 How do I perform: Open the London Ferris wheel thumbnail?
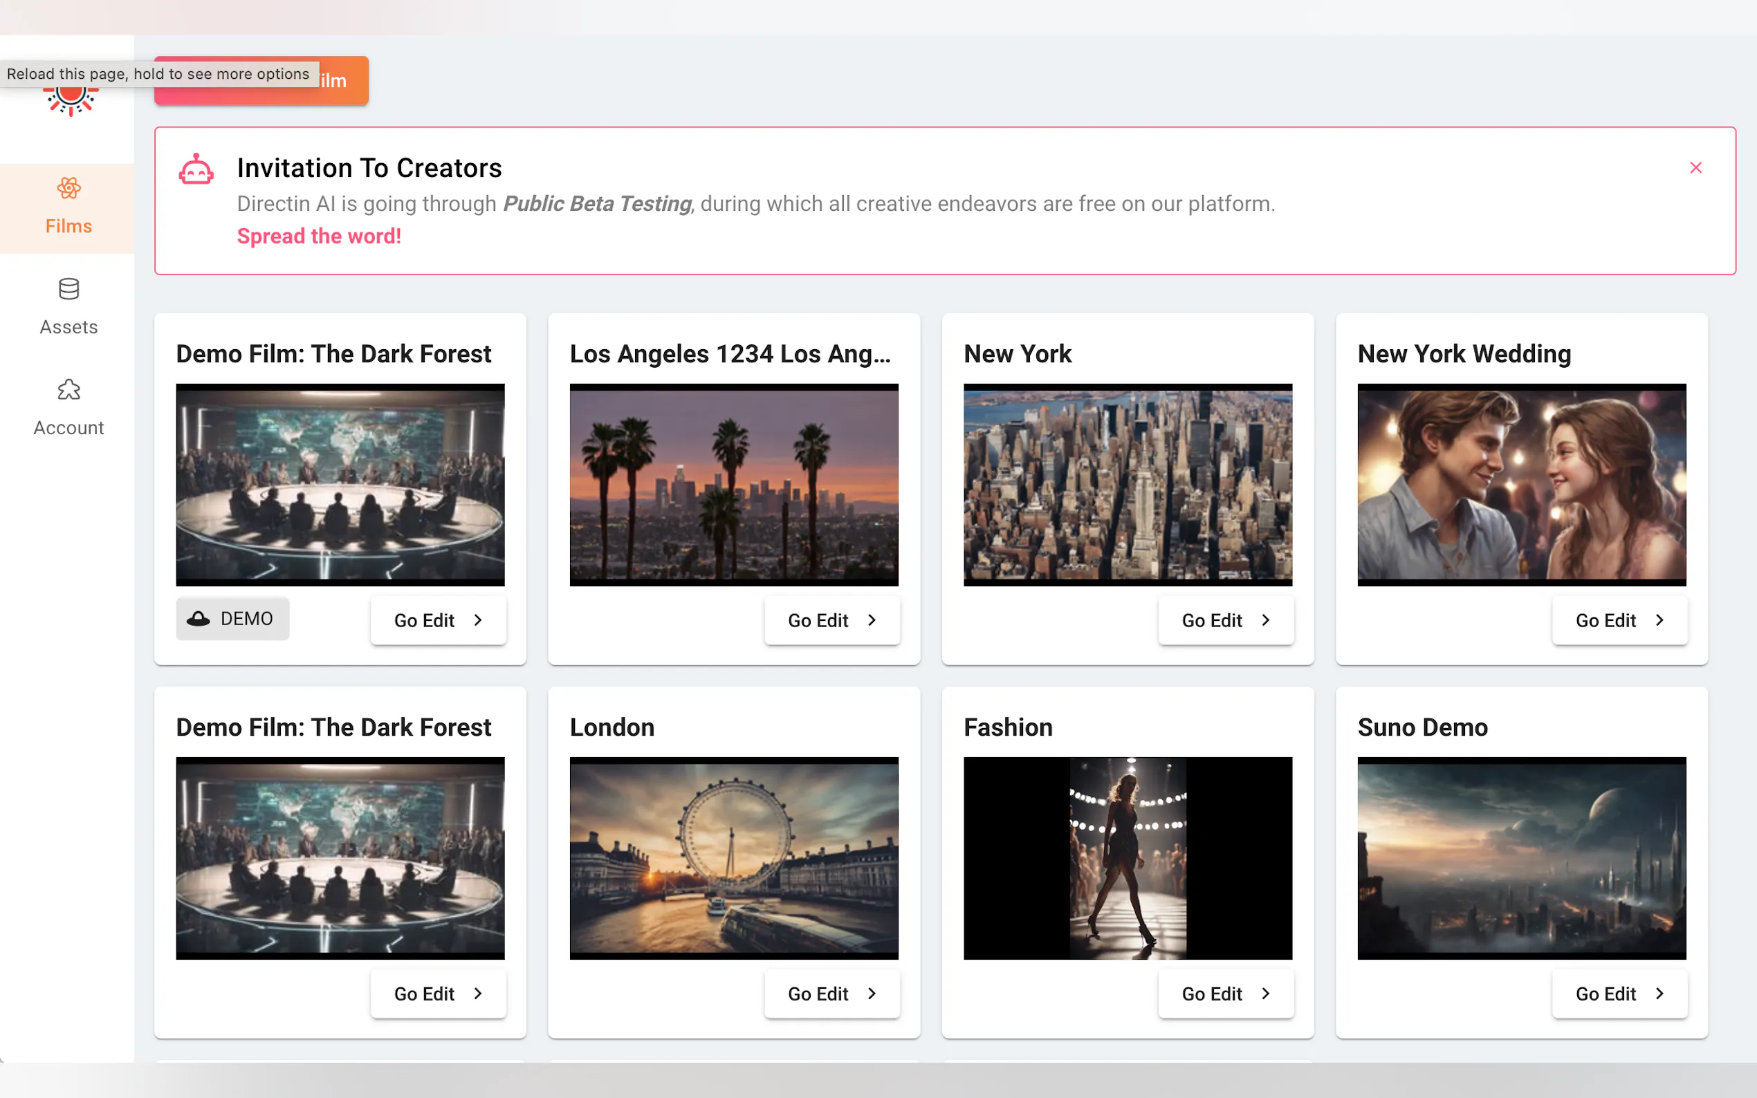[734, 857]
